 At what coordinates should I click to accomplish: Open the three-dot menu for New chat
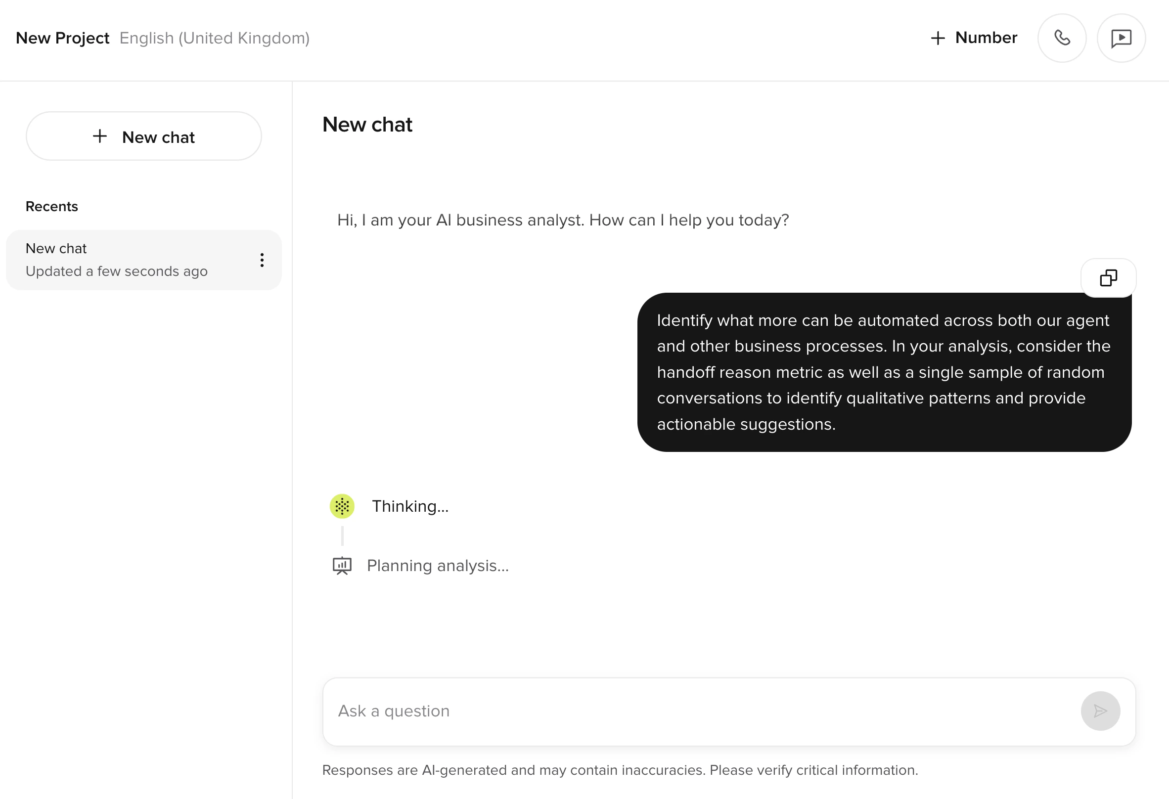pyautogui.click(x=262, y=260)
